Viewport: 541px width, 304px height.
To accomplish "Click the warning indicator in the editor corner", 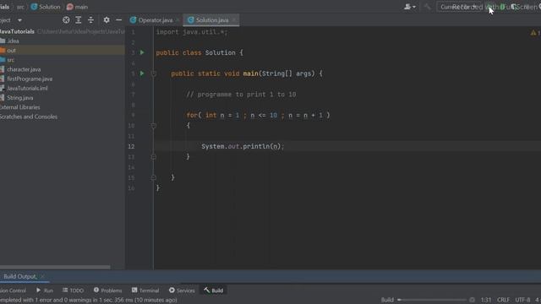I will [535, 33].
